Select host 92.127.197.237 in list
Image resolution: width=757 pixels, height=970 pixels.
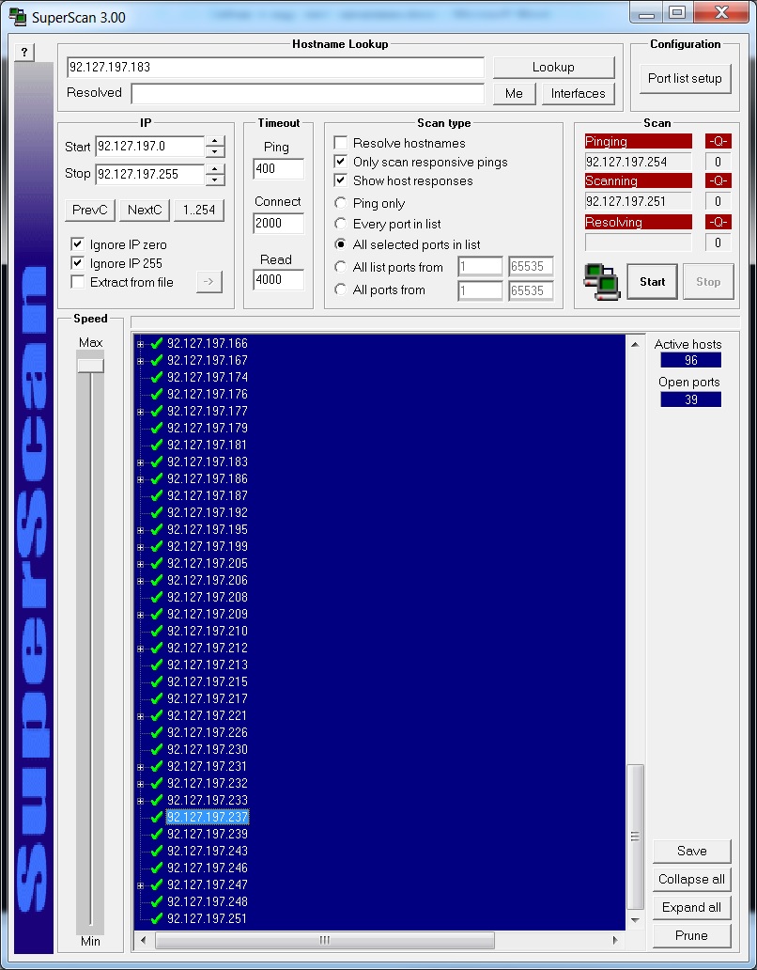pyautogui.click(x=207, y=817)
